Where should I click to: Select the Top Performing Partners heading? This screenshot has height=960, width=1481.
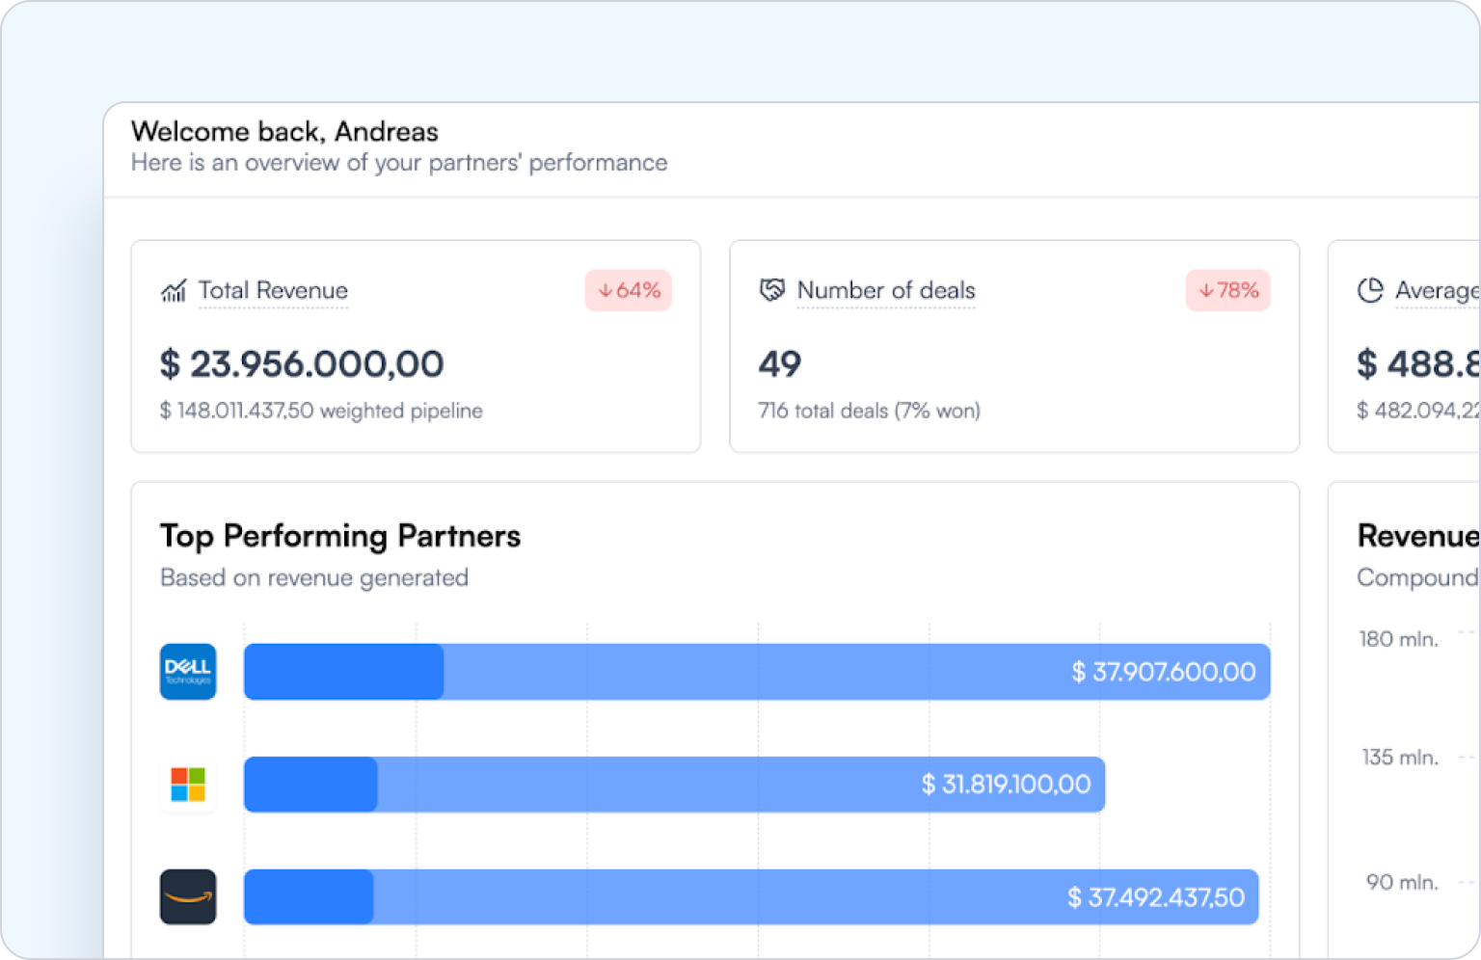tap(340, 536)
